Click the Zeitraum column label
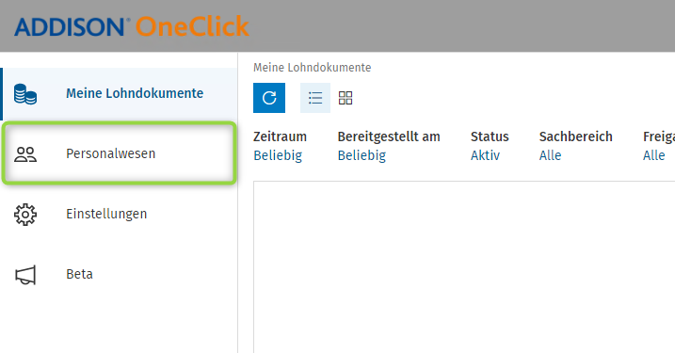Viewport: 675px width, 353px height. [x=280, y=136]
